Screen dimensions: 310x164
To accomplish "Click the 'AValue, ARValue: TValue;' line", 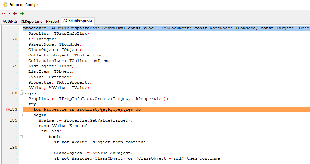I will (59, 88).
